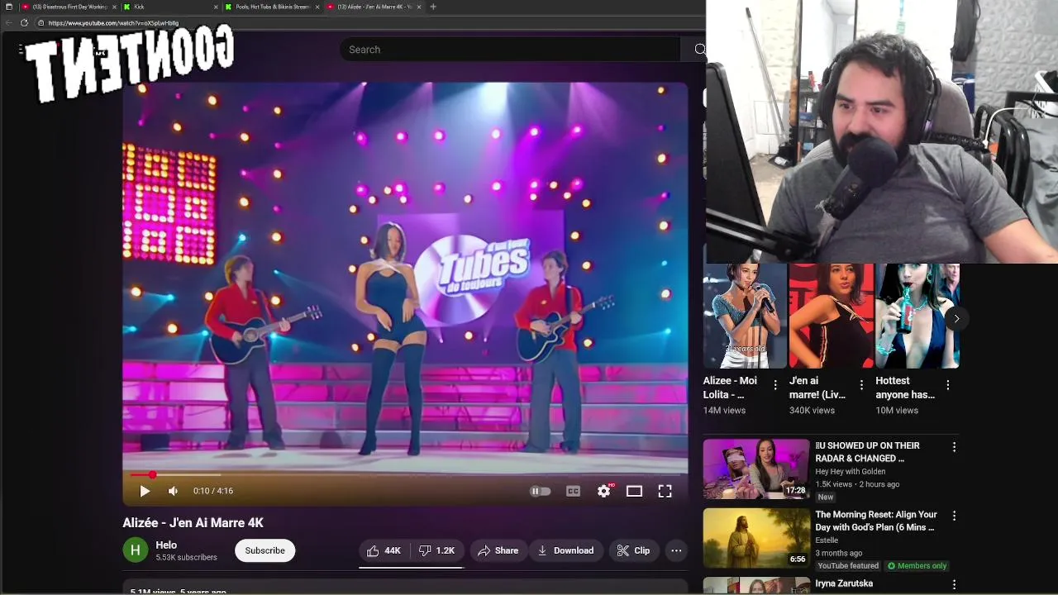Play the Alizée video

[x=145, y=491]
